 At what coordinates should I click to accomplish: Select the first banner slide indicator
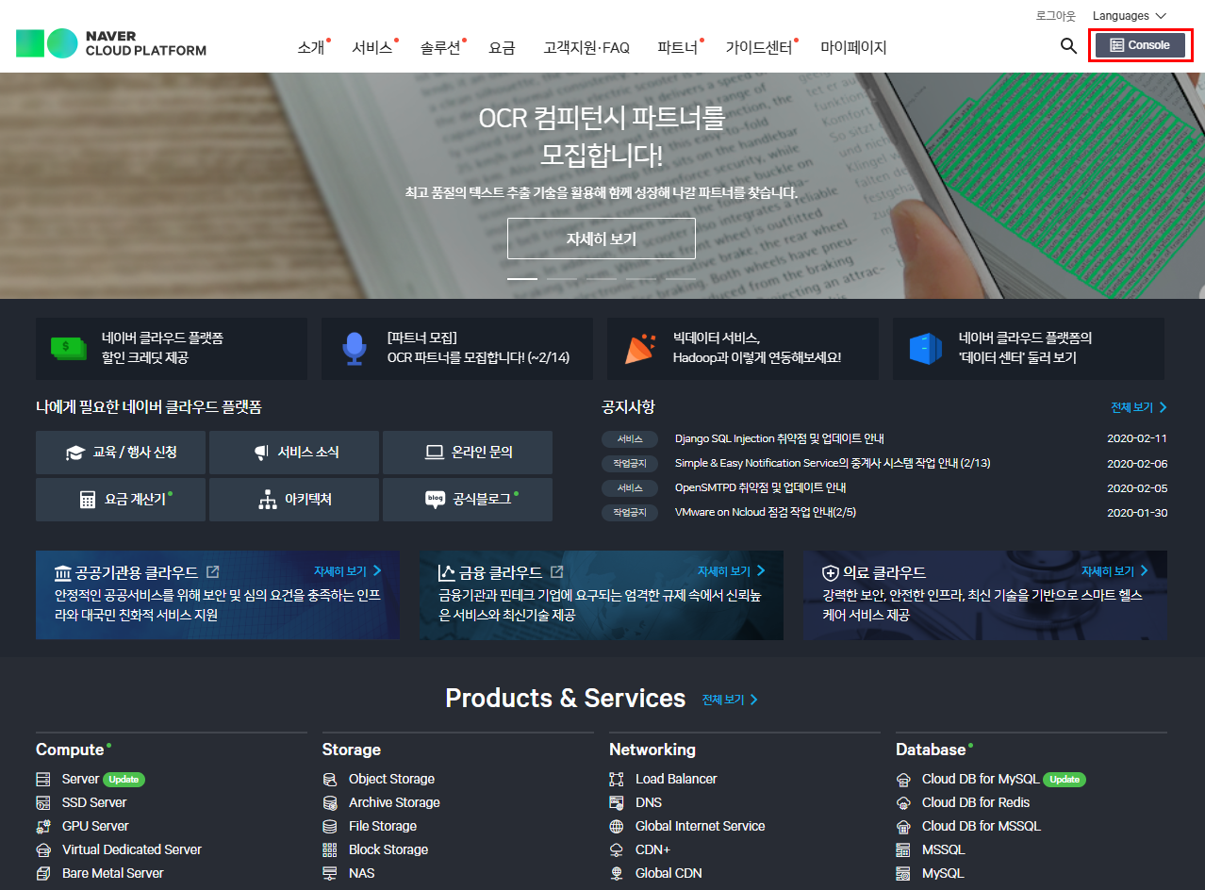click(522, 279)
